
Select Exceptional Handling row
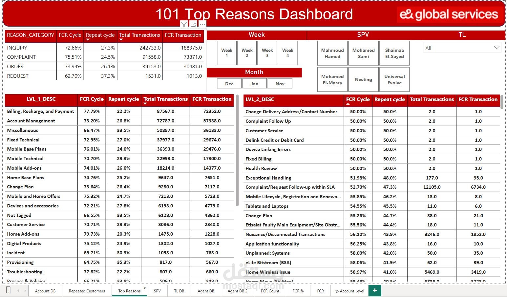pos(372,178)
